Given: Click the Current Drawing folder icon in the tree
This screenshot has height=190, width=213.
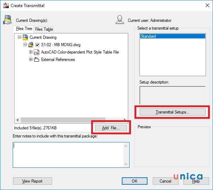Looking at the screenshot, I should coord(25,37).
